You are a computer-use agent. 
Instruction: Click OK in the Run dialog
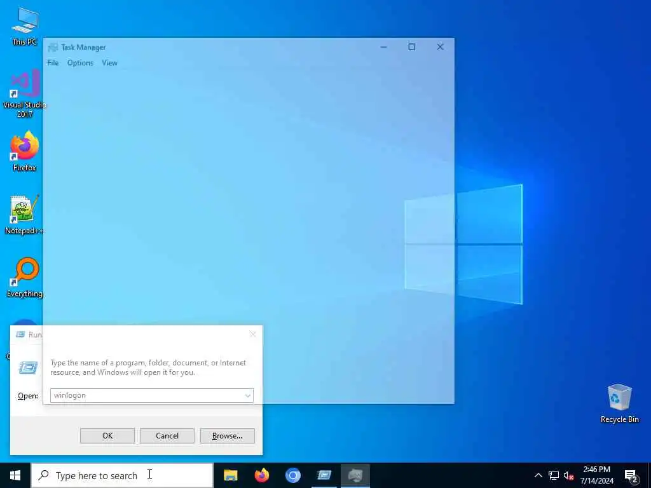tap(107, 436)
